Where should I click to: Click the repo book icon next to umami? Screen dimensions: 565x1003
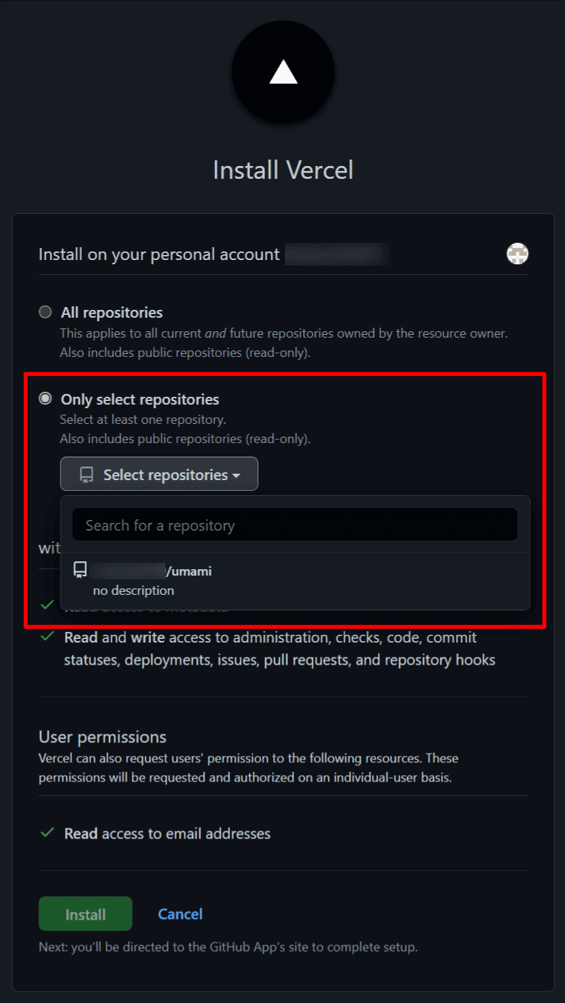(80, 570)
